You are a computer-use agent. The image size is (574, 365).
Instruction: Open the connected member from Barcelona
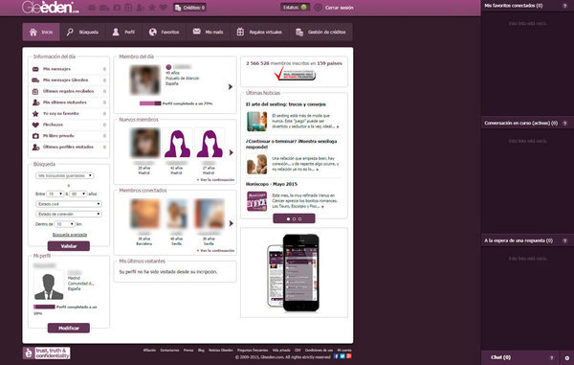(x=144, y=214)
